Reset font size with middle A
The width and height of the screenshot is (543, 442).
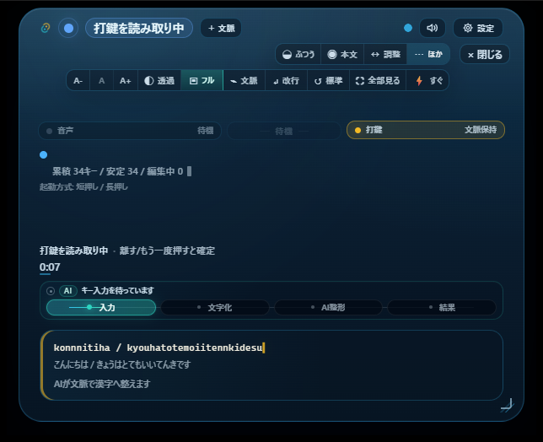click(x=101, y=81)
